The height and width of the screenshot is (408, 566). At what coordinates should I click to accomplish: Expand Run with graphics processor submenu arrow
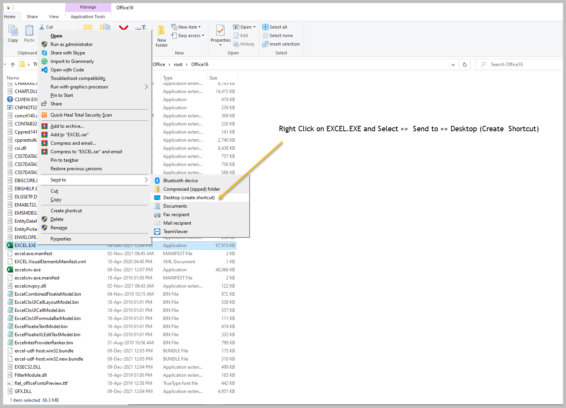point(146,87)
